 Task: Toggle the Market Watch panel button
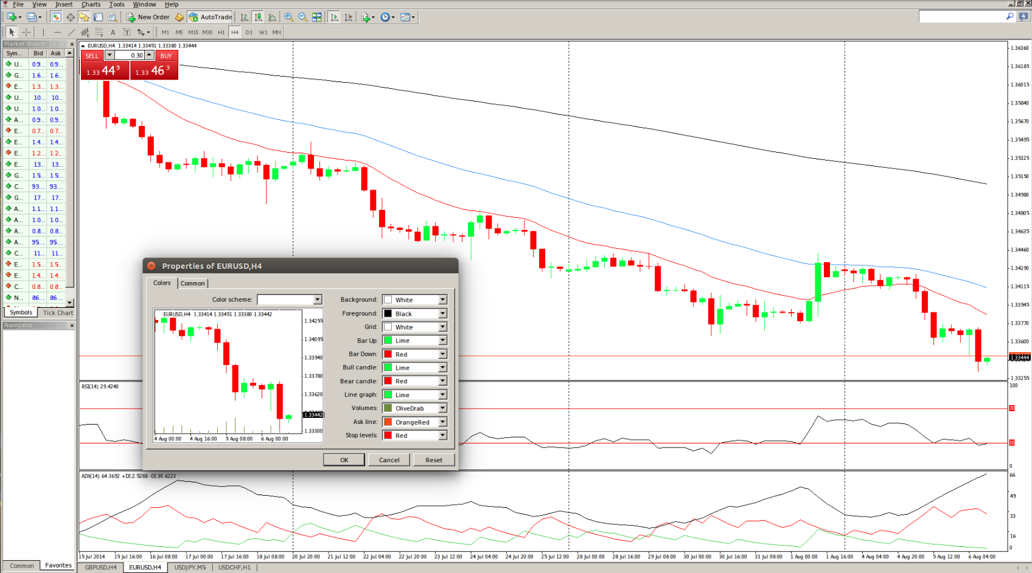click(56, 17)
